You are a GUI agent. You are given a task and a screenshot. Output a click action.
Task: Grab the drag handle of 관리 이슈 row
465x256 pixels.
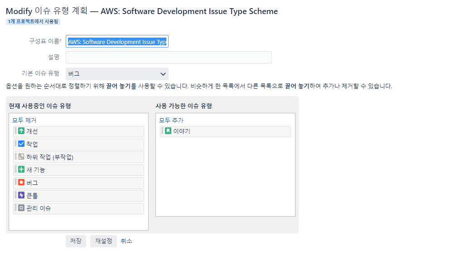[x=16, y=208]
